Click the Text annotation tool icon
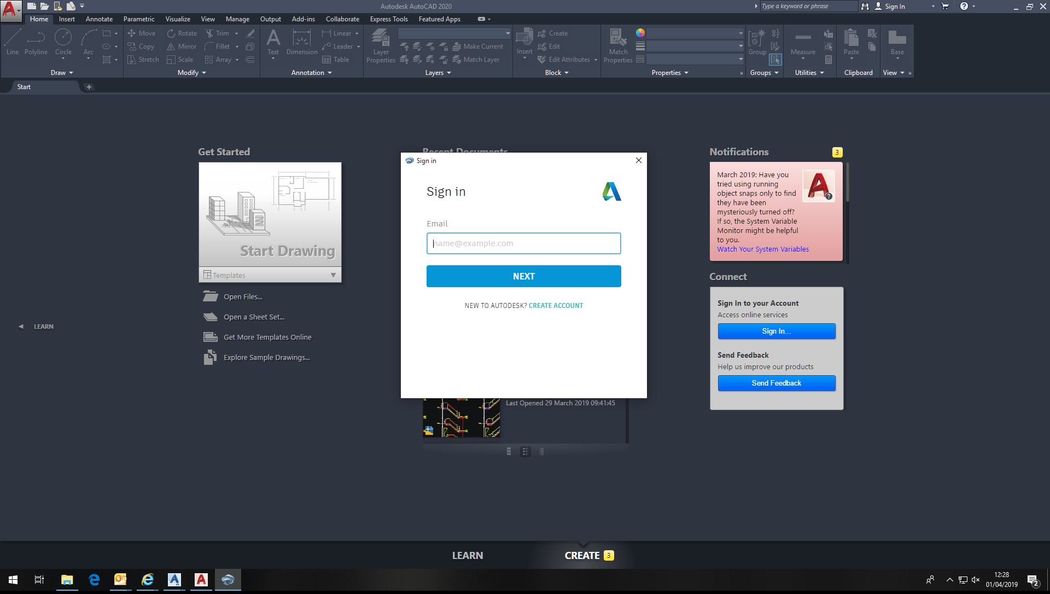 coord(273,39)
